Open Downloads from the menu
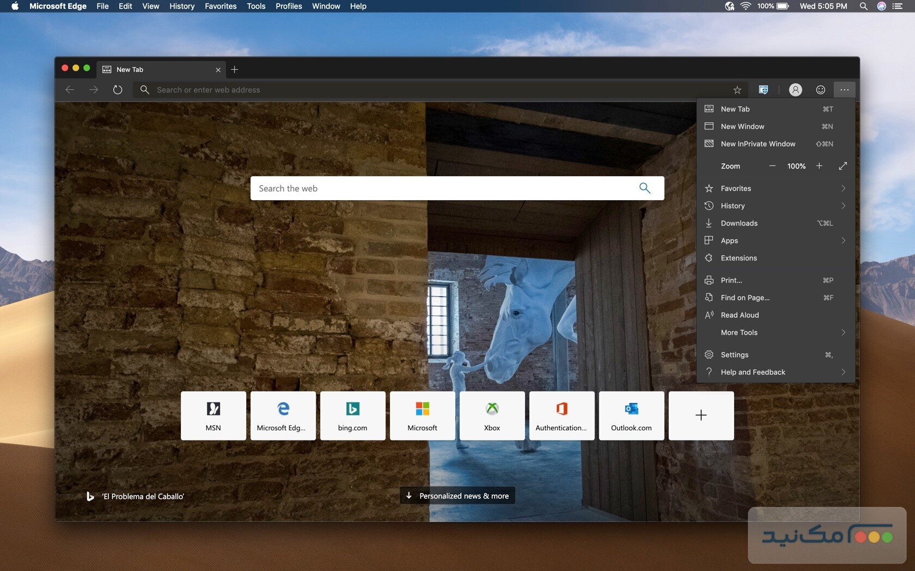The height and width of the screenshot is (571, 915). pos(739,223)
